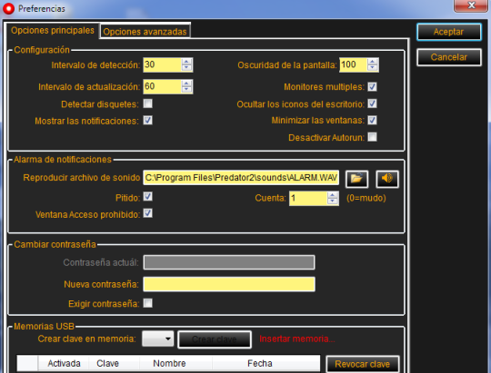Open the Crear clave en memoria dropdown
Image resolution: width=491 pixels, height=373 pixels.
[158, 339]
